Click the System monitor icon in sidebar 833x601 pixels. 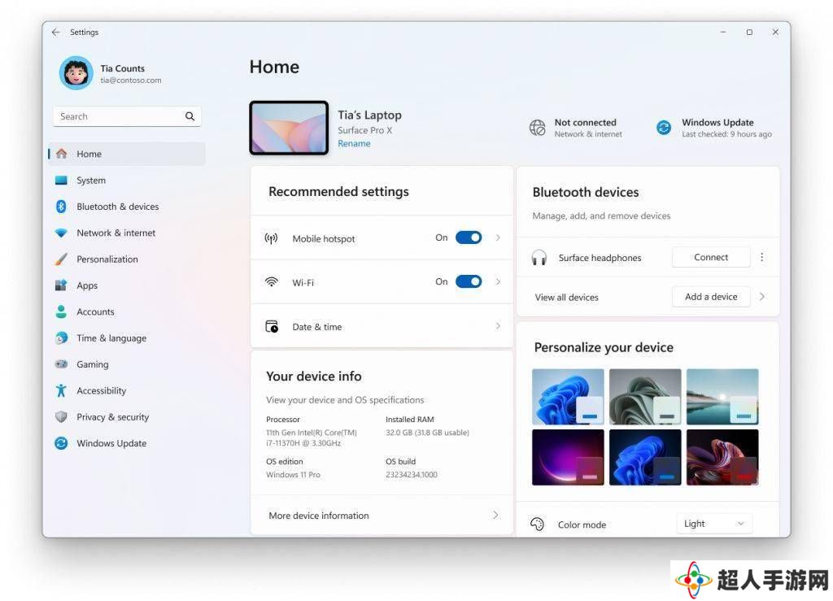click(x=62, y=181)
